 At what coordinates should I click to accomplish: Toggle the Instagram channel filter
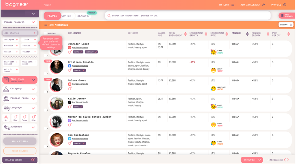11,40
